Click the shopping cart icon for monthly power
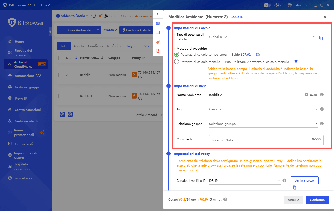334x211 pixels. (x=296, y=62)
